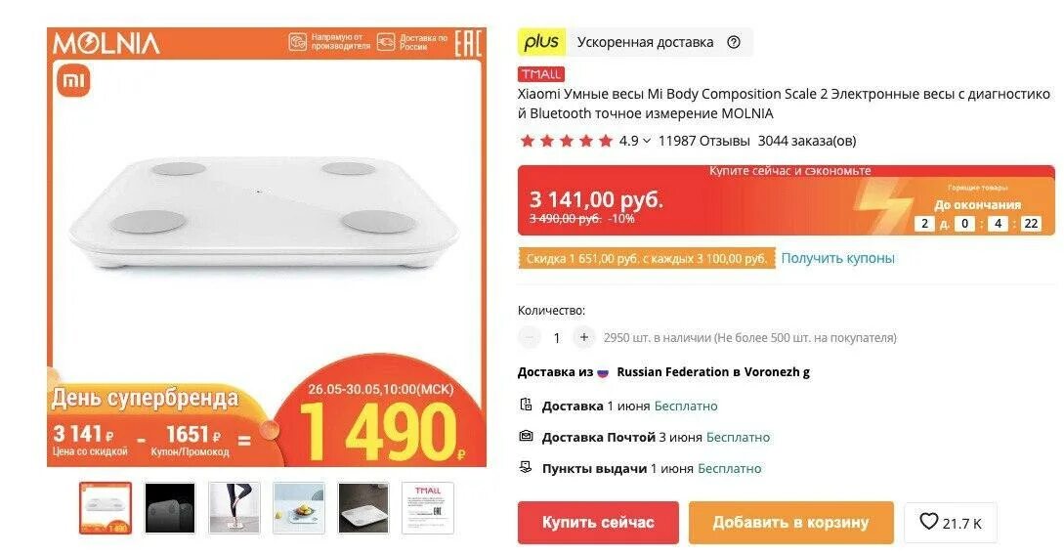Screen dimensions: 1064x556
Task: Click the red Купить сейчас button
Action: pos(598,522)
